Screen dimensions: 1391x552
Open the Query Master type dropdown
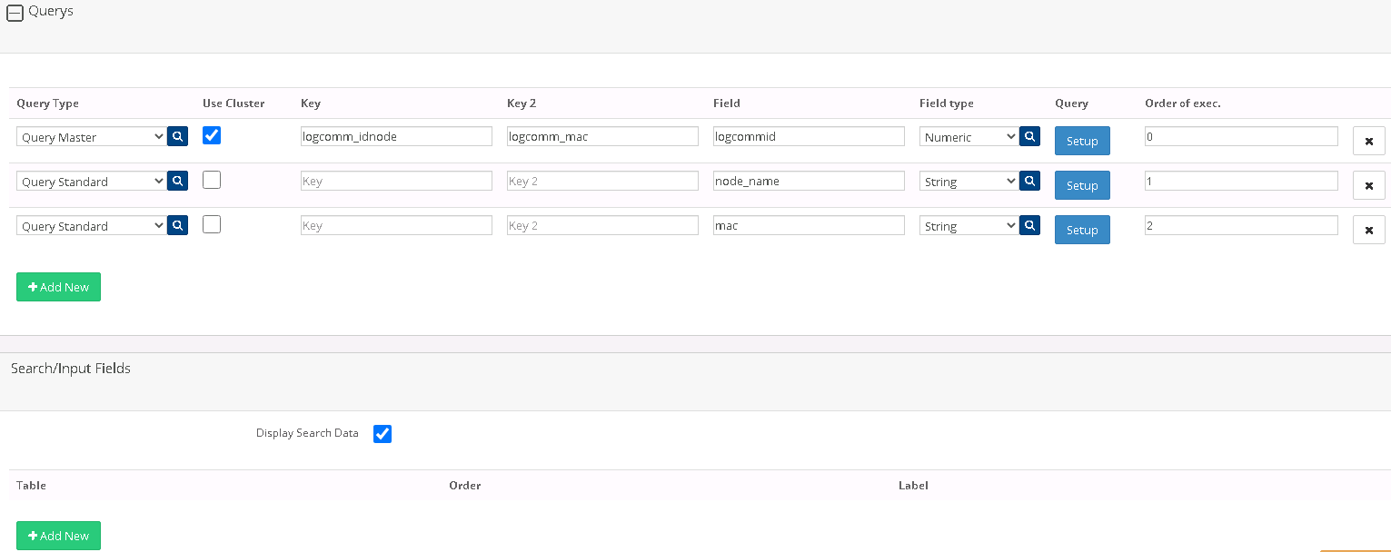tap(91, 137)
